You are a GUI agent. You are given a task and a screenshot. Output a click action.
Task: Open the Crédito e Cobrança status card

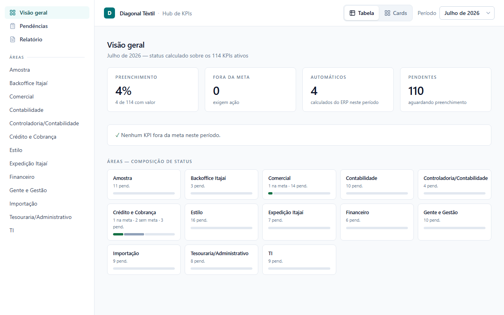[x=144, y=222]
